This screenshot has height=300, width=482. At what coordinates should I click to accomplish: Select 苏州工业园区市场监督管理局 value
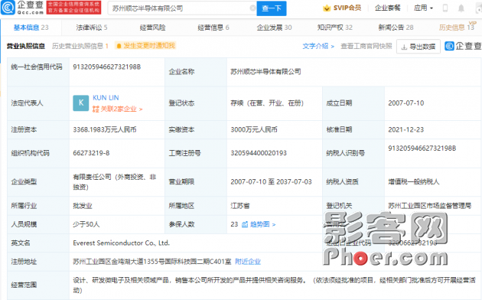pos(429,206)
